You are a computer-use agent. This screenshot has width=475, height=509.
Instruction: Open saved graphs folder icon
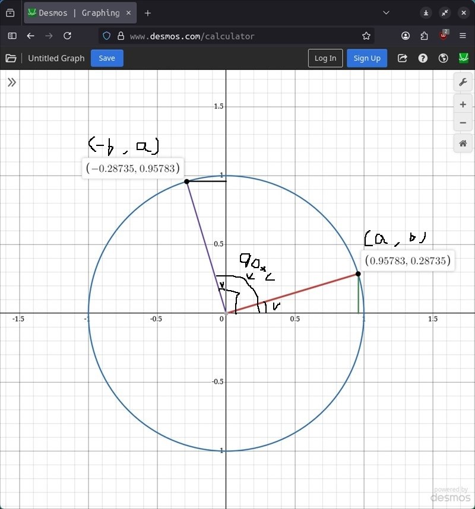(11, 58)
